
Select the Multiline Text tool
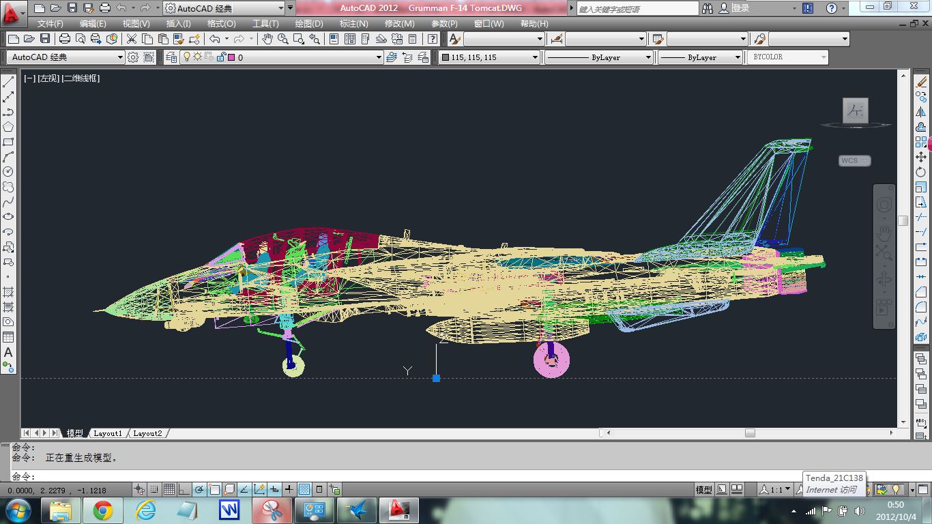tap(8, 352)
